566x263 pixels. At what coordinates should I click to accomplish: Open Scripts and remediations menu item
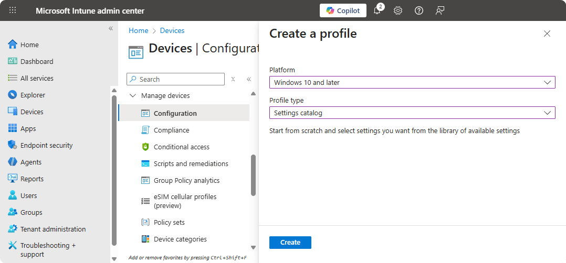tap(191, 163)
